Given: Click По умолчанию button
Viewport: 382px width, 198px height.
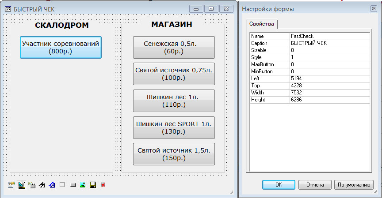Looking at the screenshot, I should tap(354, 185).
